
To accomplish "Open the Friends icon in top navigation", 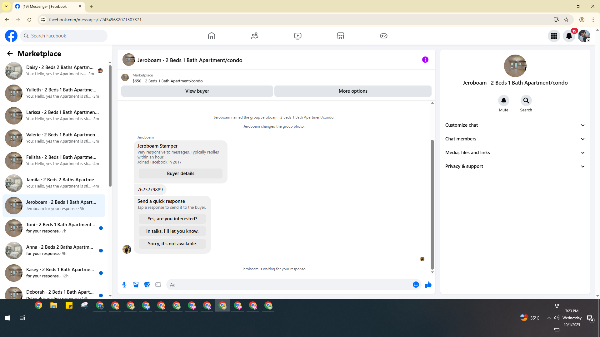I will (x=255, y=36).
